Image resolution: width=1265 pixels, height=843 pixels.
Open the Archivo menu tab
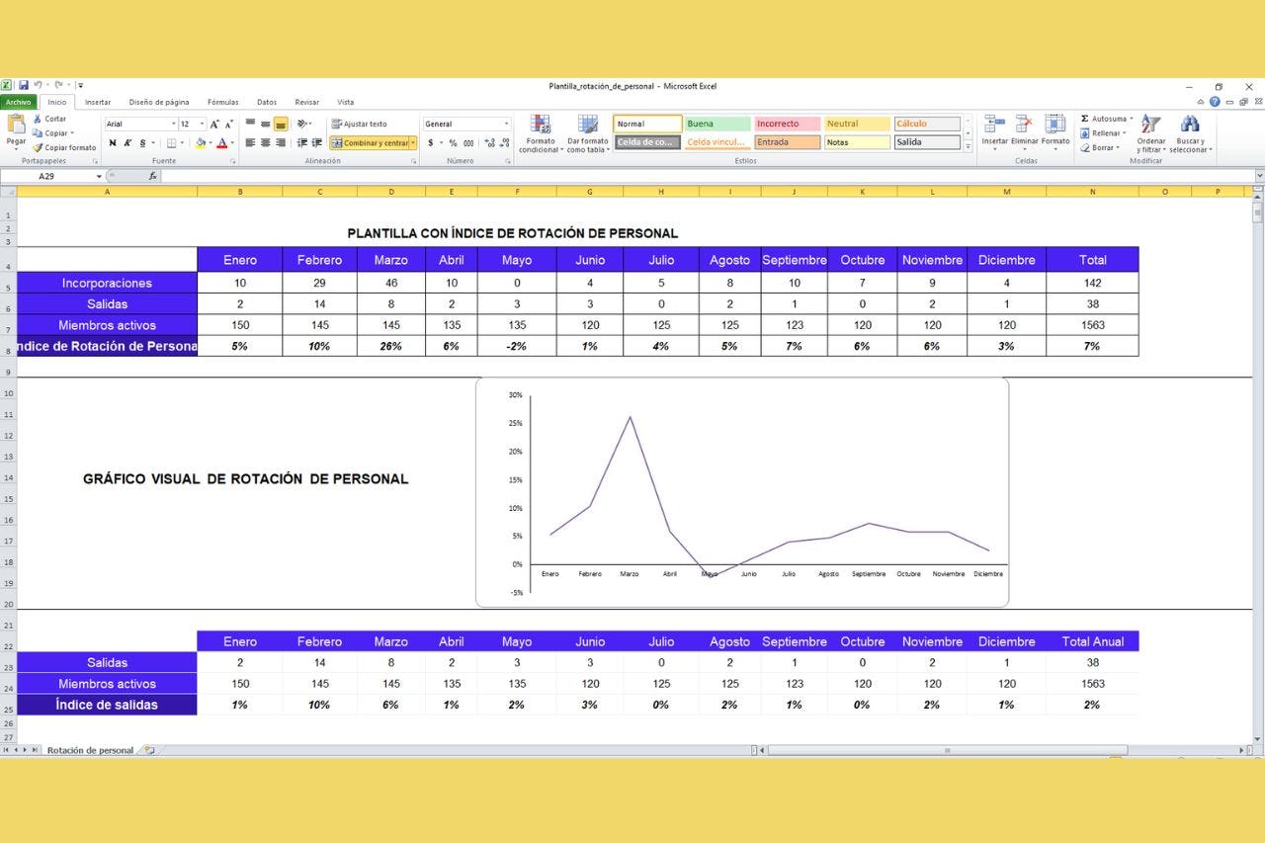(19, 102)
